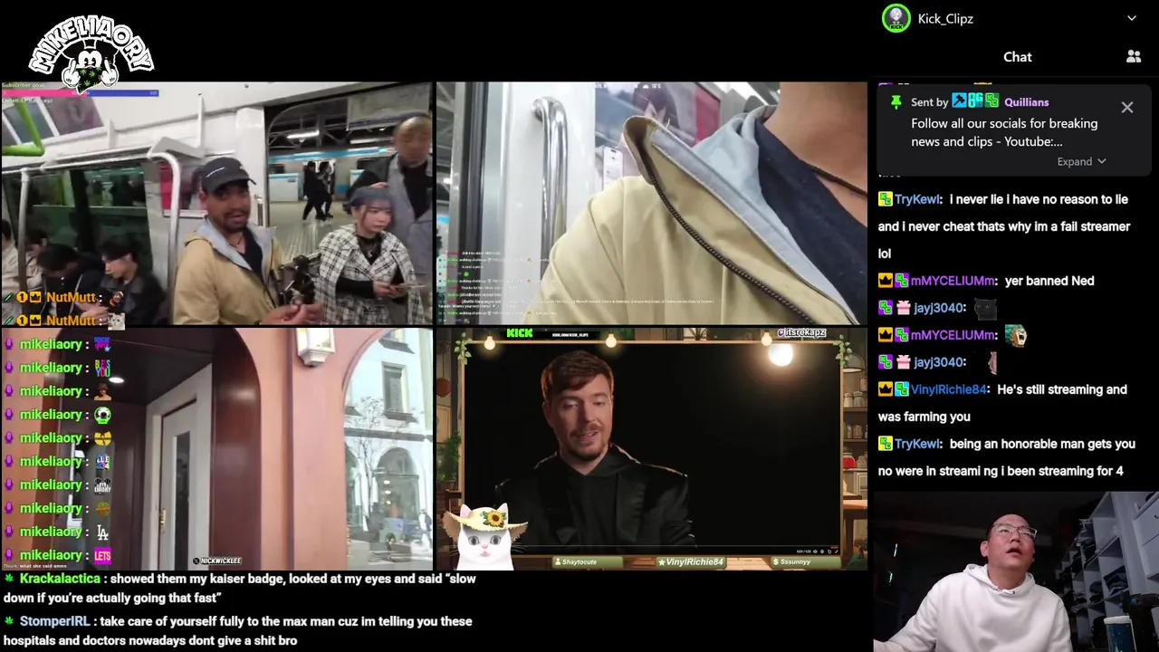1159x652 pixels.
Task: Click the '@itsrekapz' label in the bottom-right panel
Action: tap(802, 333)
